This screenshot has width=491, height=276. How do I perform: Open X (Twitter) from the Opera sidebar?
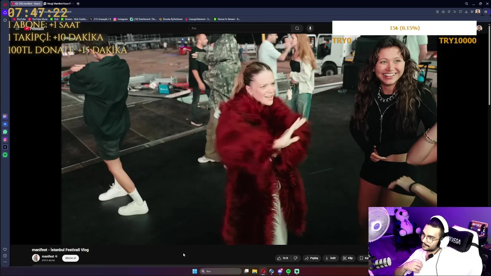(5, 147)
